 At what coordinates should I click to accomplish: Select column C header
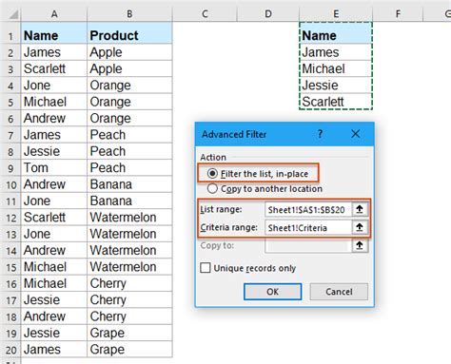205,14
